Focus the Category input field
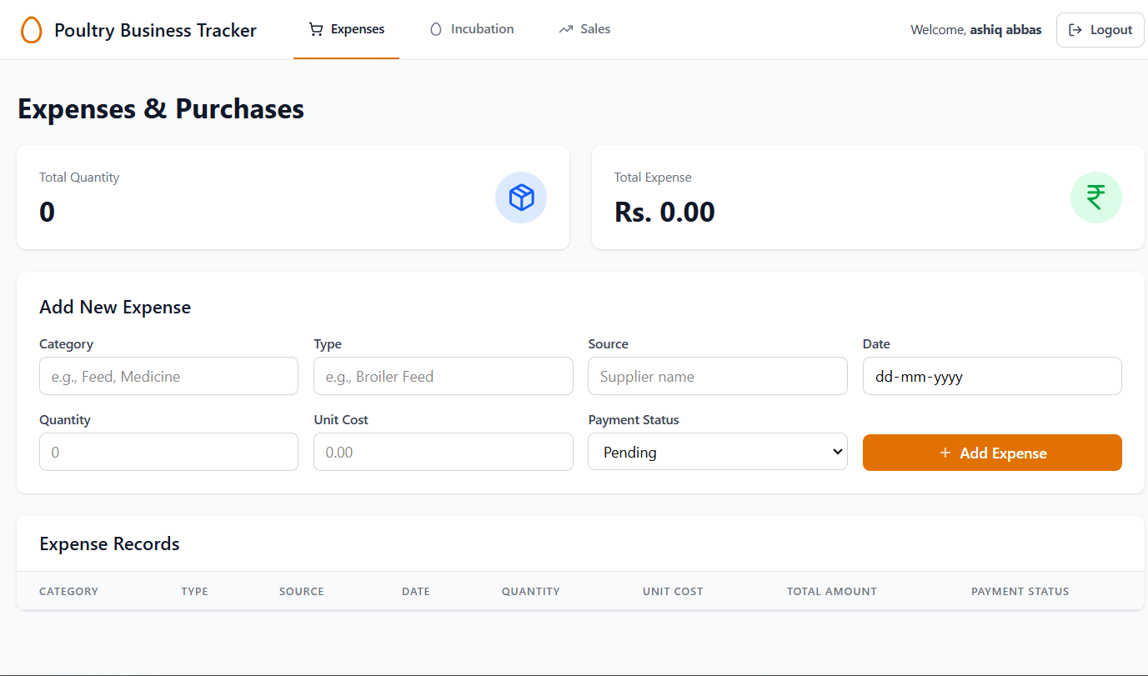This screenshot has width=1148, height=676. [x=168, y=376]
